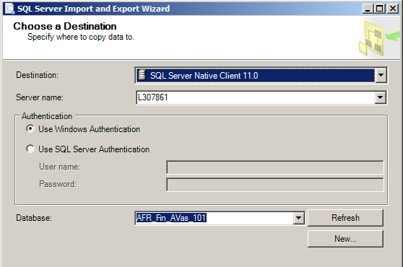Expand the Database dropdown arrow
This screenshot has height=267, width=403.
(298, 218)
